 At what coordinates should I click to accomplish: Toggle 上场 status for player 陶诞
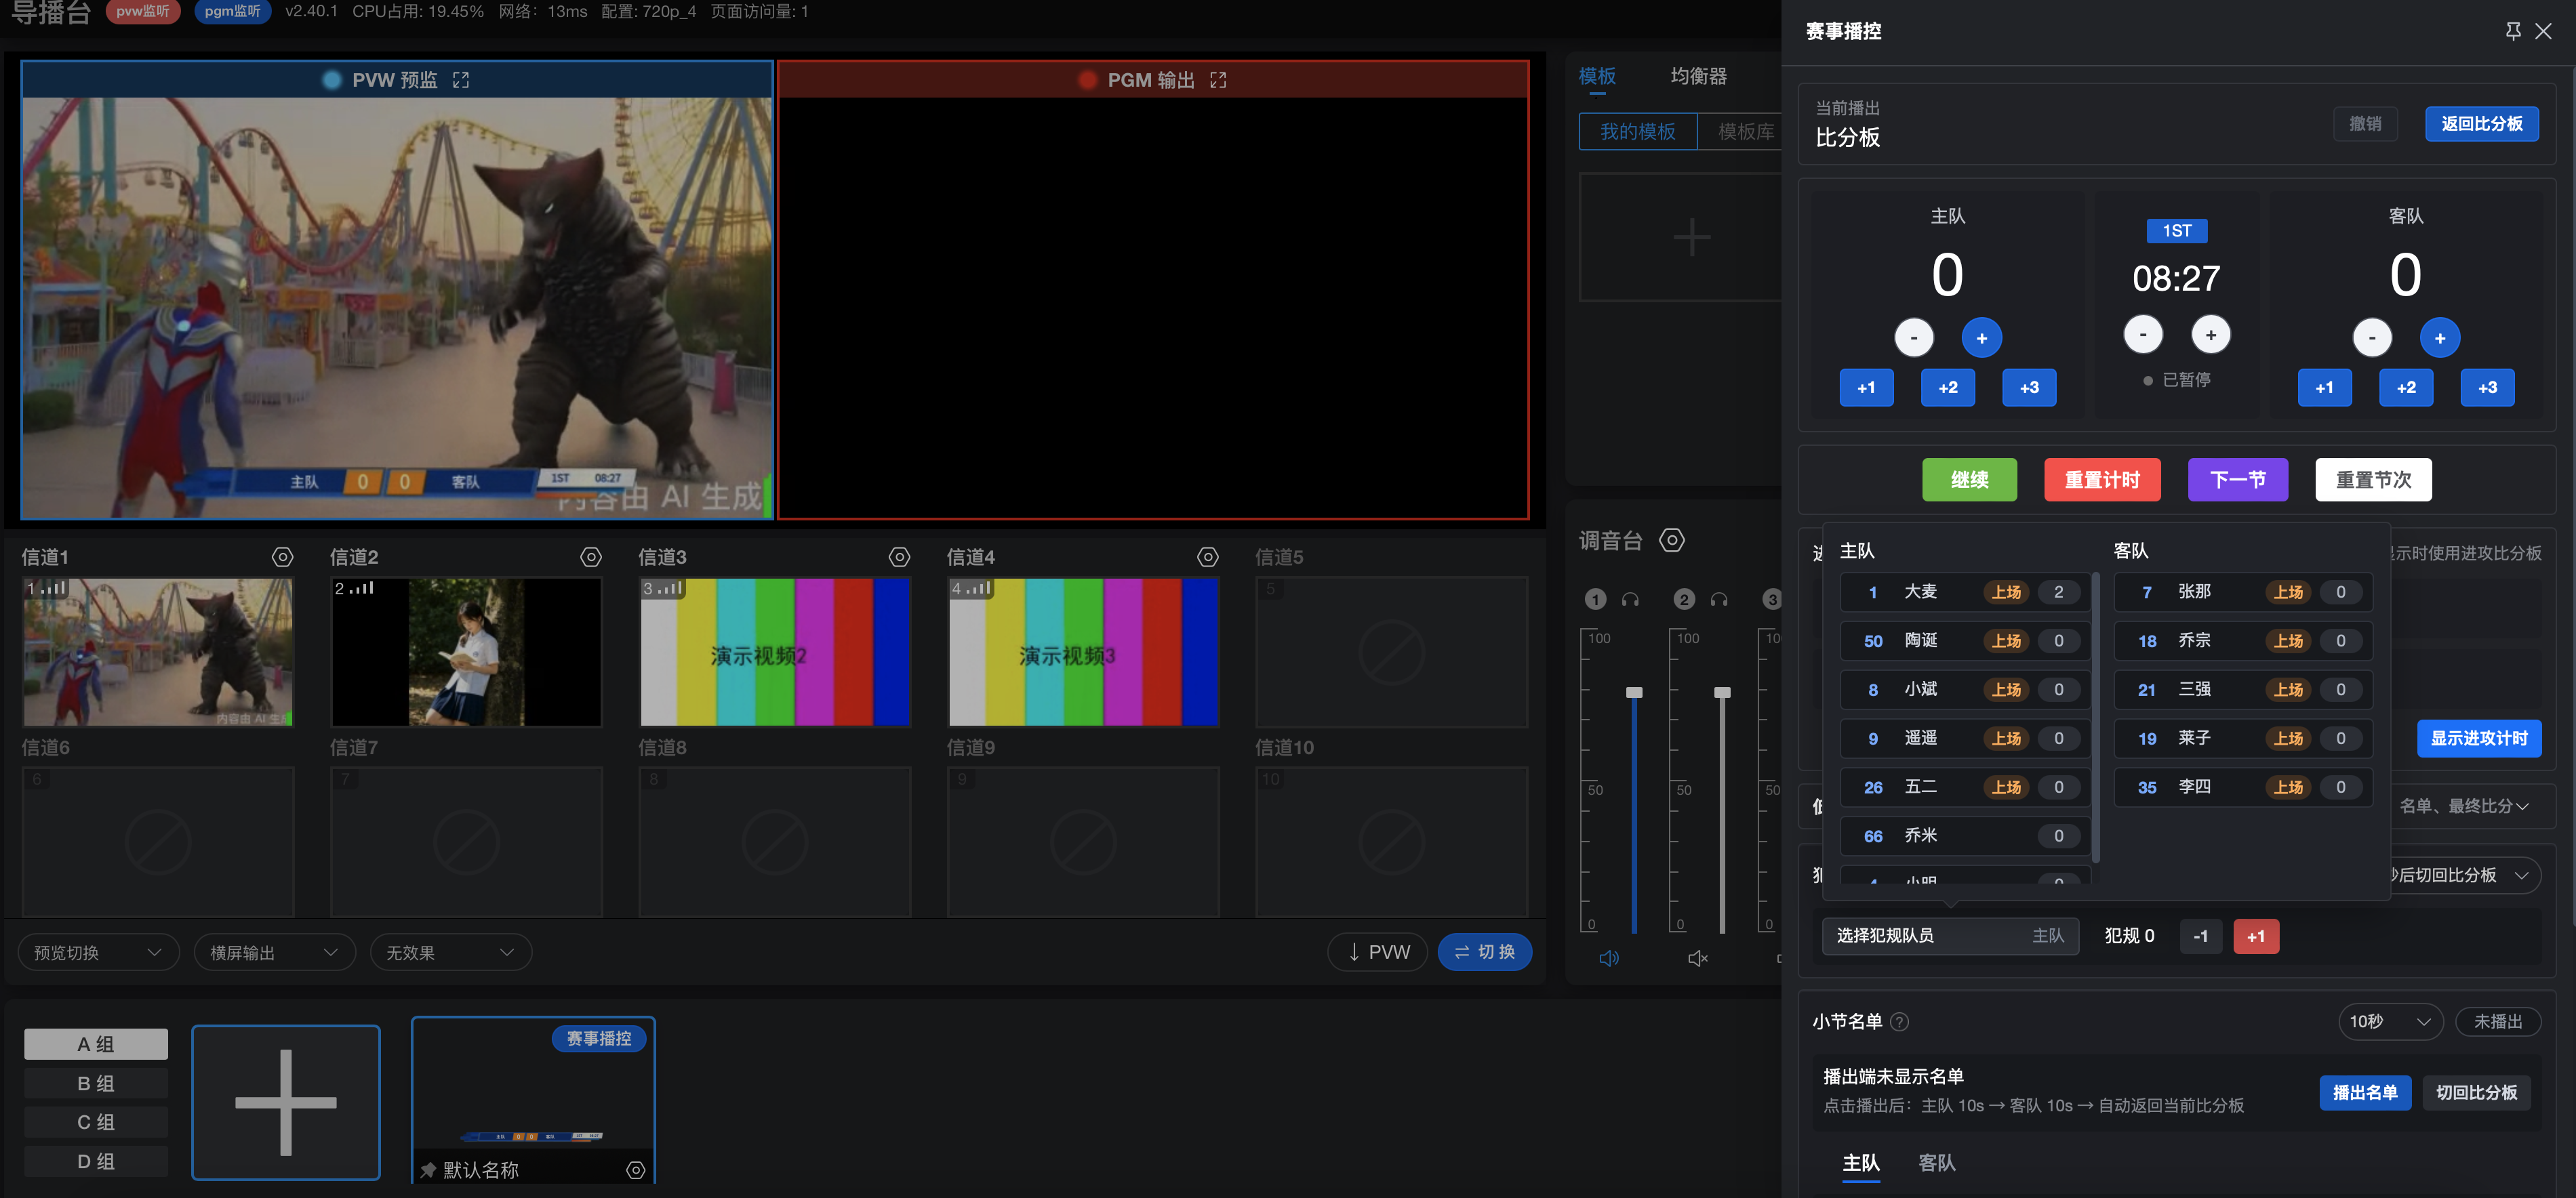pos(2006,642)
